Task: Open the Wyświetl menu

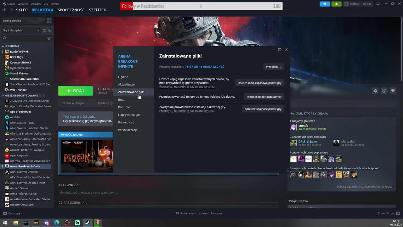Action: tap(23, 4)
